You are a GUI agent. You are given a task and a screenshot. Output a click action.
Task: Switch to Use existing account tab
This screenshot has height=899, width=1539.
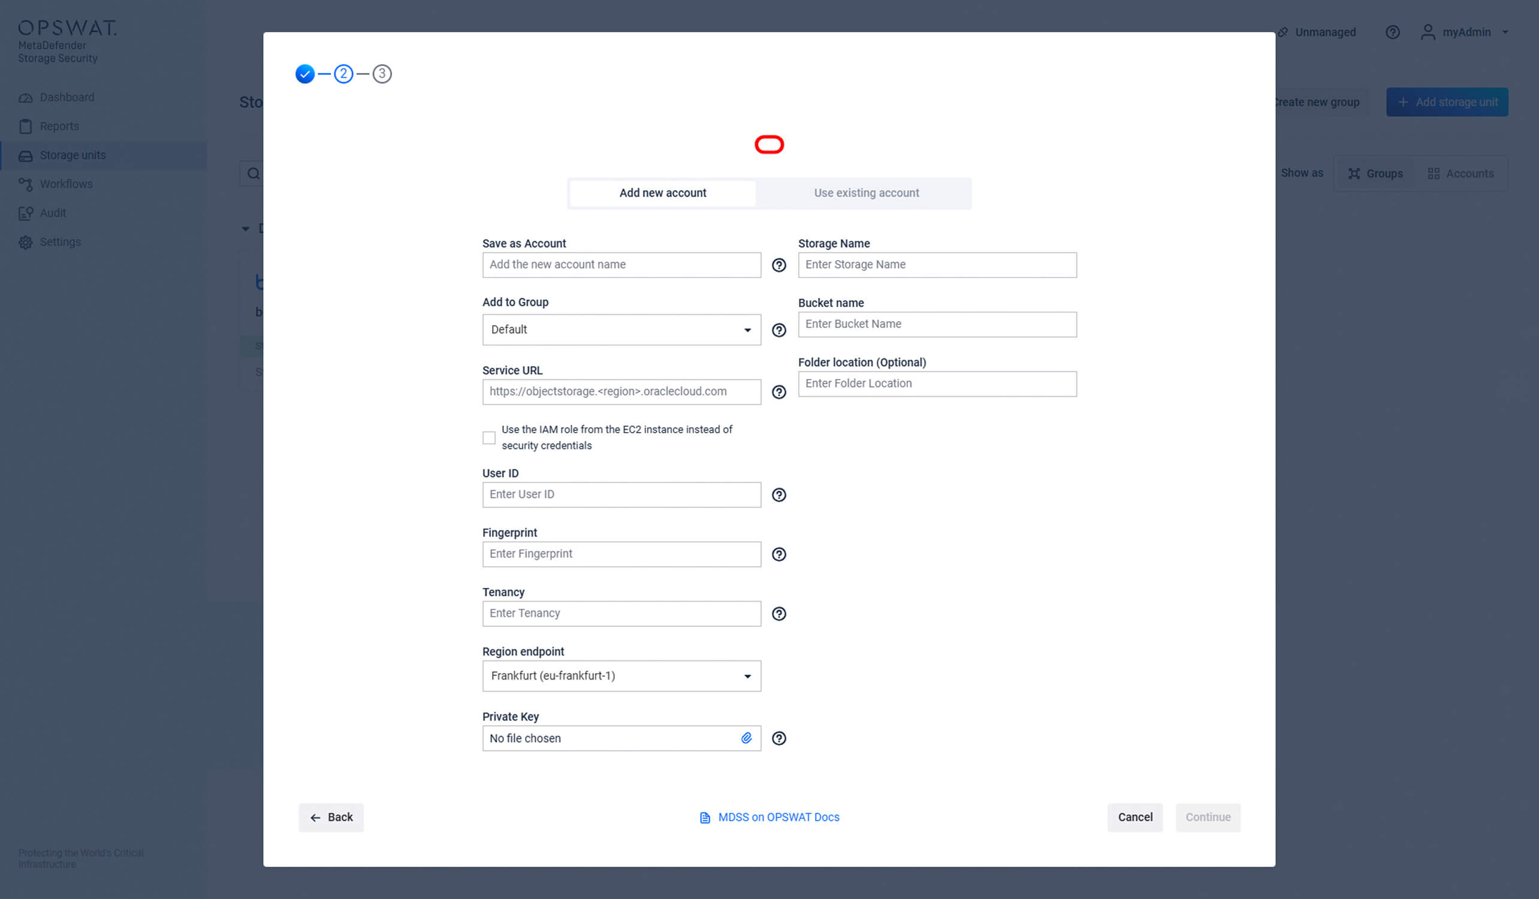tap(866, 193)
